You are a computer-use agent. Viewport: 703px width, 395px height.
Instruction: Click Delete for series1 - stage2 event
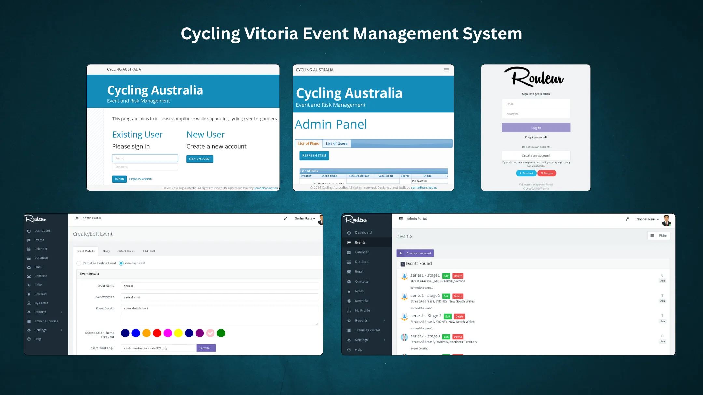[458, 296]
